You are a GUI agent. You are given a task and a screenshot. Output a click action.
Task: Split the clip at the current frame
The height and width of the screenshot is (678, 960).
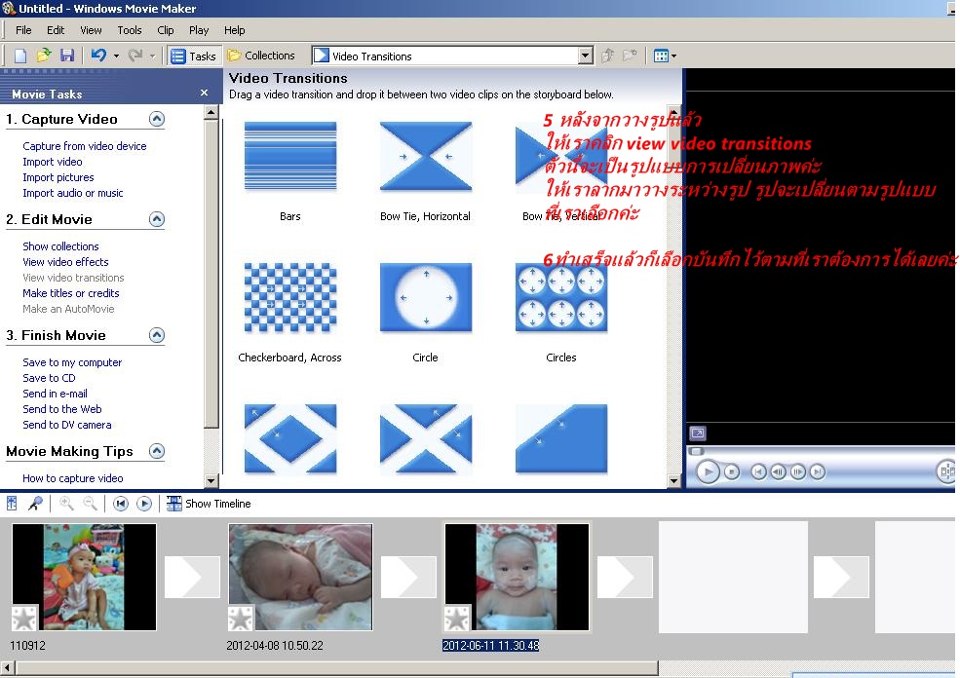pos(947,471)
